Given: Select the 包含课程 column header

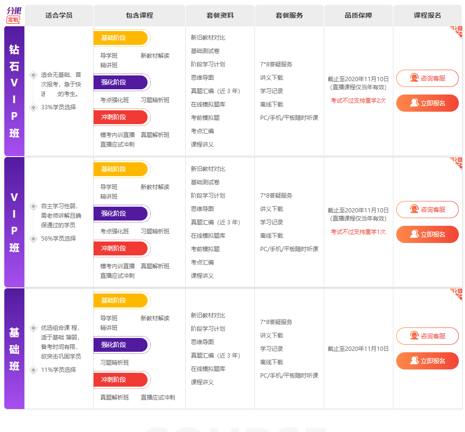Looking at the screenshot, I should (139, 15).
